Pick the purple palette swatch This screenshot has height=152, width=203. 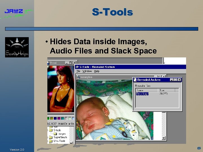59,119
